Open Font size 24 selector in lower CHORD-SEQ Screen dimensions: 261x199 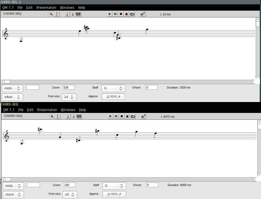point(70,194)
